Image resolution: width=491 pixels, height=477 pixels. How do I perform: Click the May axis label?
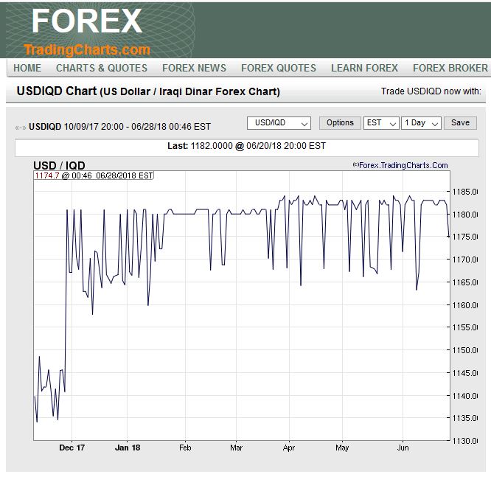[342, 448]
